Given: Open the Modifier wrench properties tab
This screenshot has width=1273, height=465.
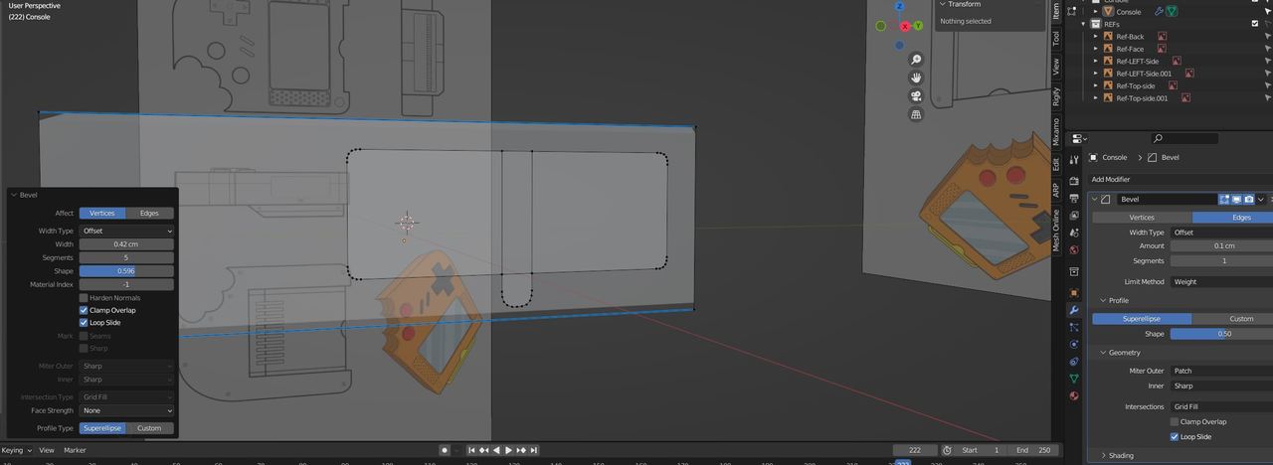Looking at the screenshot, I should click(x=1073, y=310).
